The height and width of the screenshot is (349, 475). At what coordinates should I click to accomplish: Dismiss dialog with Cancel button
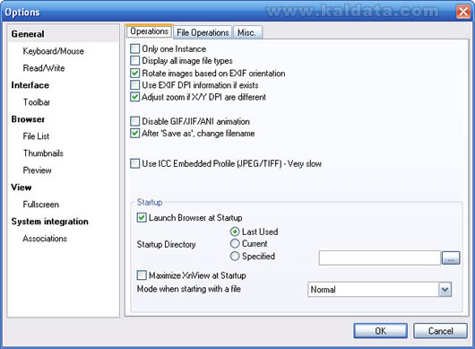[440, 331]
